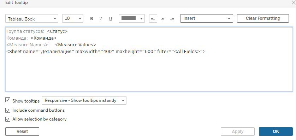
Task: Center-align tooltip text
Action: [162, 18]
